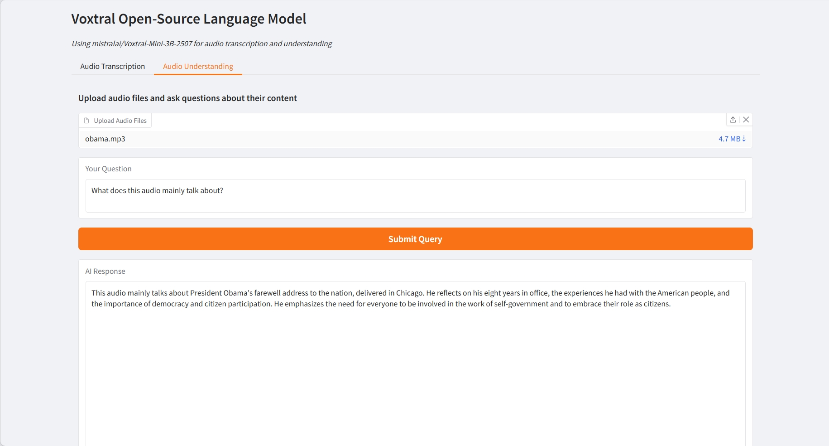This screenshot has width=829, height=446.
Task: Click the download arrow beside 4.7 MB
Action: [x=744, y=139]
